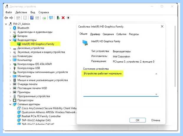The width and height of the screenshot is (183, 136).
Task: Click the Отмена button
Action: coord(156,120)
